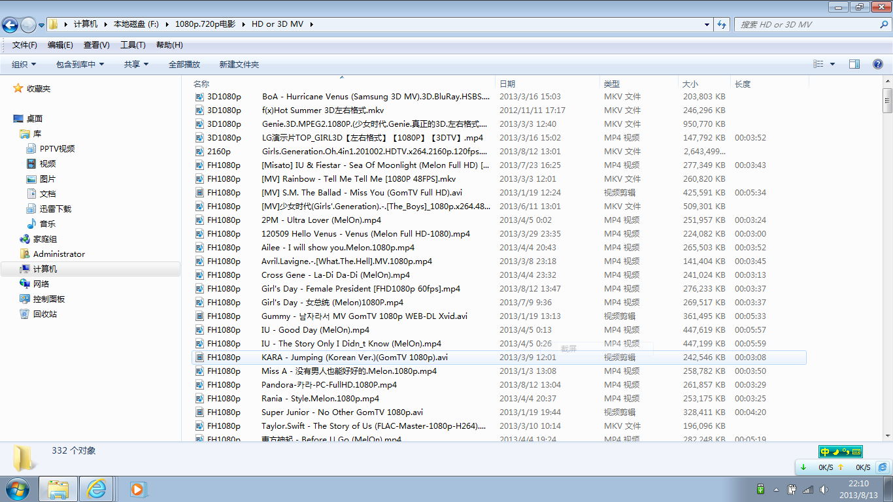Select the 2PM - Ultra Lover (MelOn).mp4 file
The image size is (893, 502).
pyautogui.click(x=499, y=220)
